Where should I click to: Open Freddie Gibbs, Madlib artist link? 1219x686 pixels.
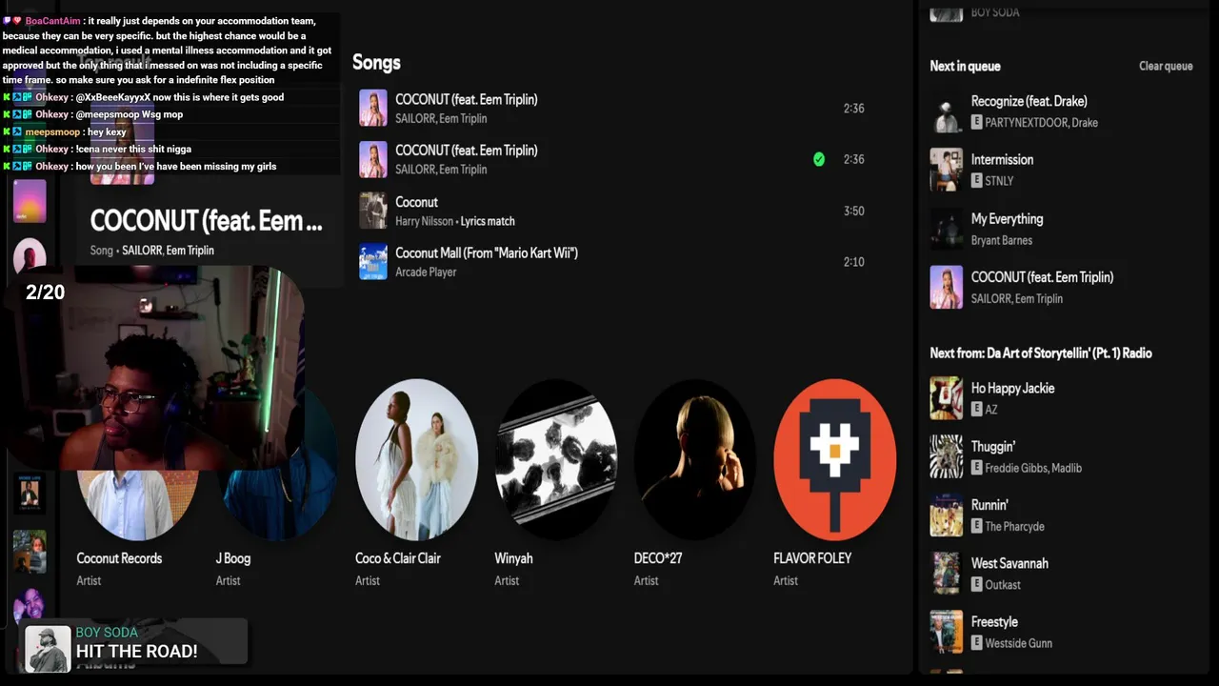click(x=1033, y=469)
